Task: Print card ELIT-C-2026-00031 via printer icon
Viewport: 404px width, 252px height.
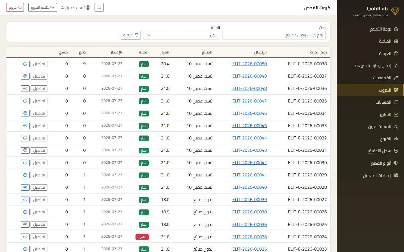Action: pyautogui.click(x=25, y=150)
